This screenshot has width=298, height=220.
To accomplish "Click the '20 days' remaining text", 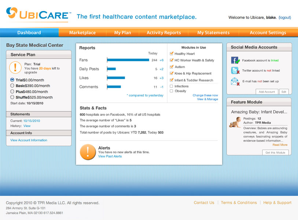I will (x=45, y=68).
